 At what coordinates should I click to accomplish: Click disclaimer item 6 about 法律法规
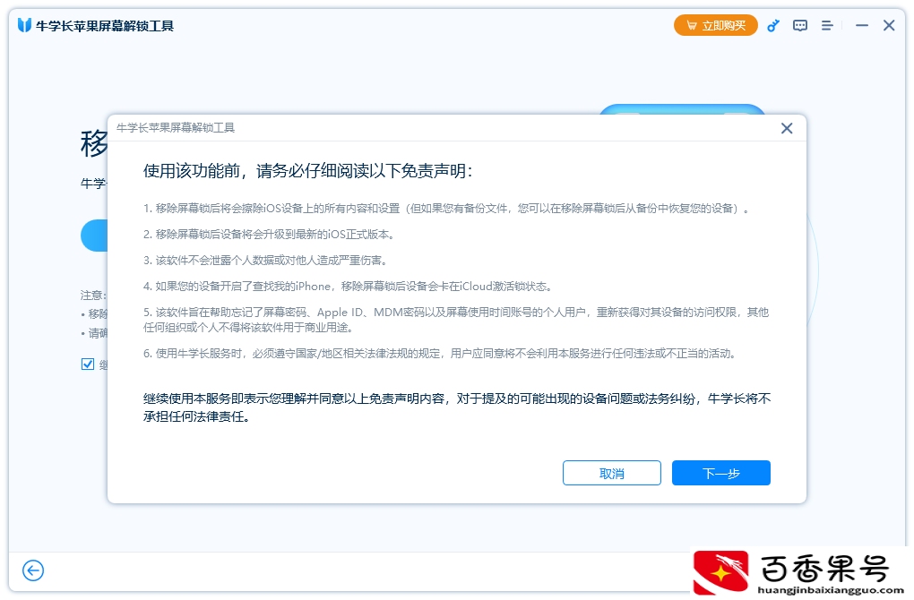pyautogui.click(x=440, y=354)
